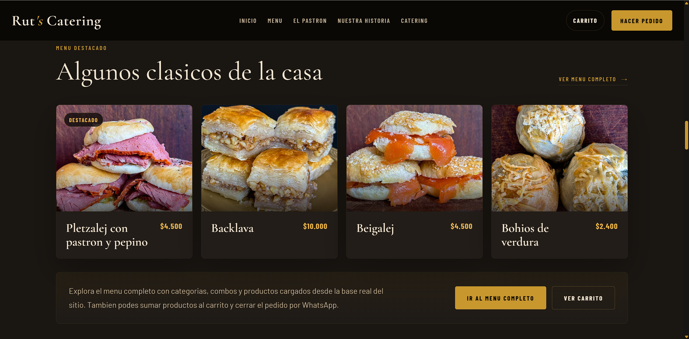Click the Destacado badge on the Pletzalej card

pos(83,120)
